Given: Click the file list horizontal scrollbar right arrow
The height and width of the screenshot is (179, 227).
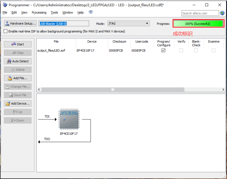Looking at the screenshot, I should (223, 89).
